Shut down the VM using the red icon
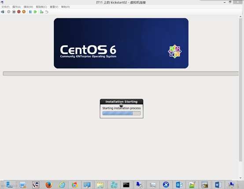 point(19,12)
